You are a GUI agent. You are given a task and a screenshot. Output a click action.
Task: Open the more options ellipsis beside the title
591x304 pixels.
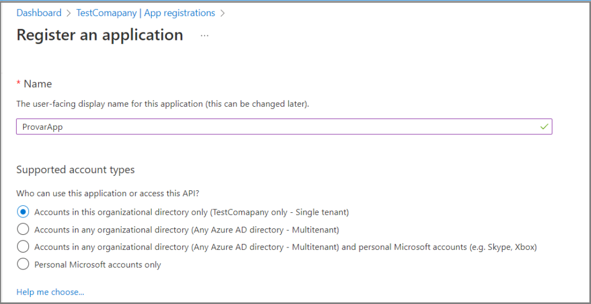pyautogui.click(x=204, y=36)
